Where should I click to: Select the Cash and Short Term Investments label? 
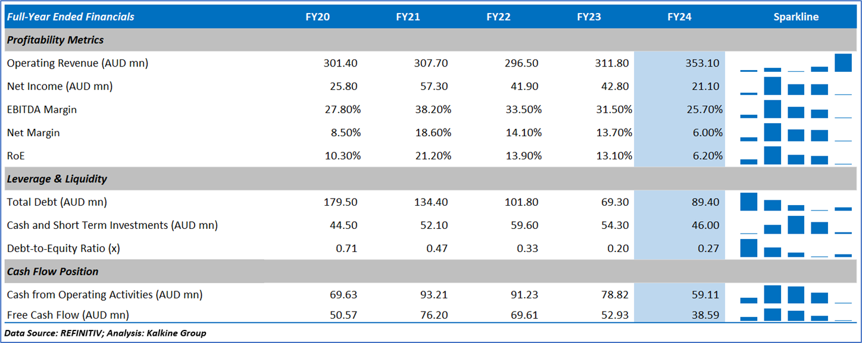tap(113, 225)
